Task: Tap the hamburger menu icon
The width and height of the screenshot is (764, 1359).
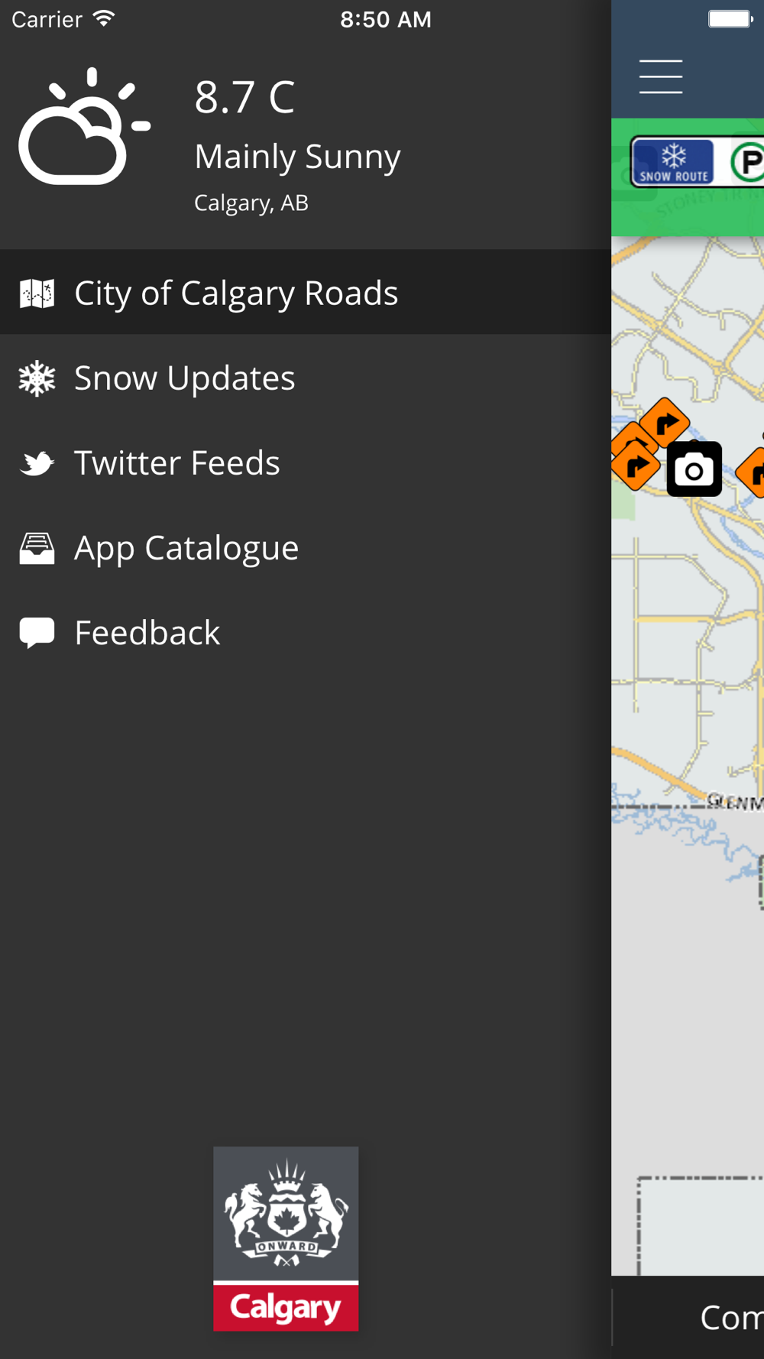Action: [x=661, y=76]
